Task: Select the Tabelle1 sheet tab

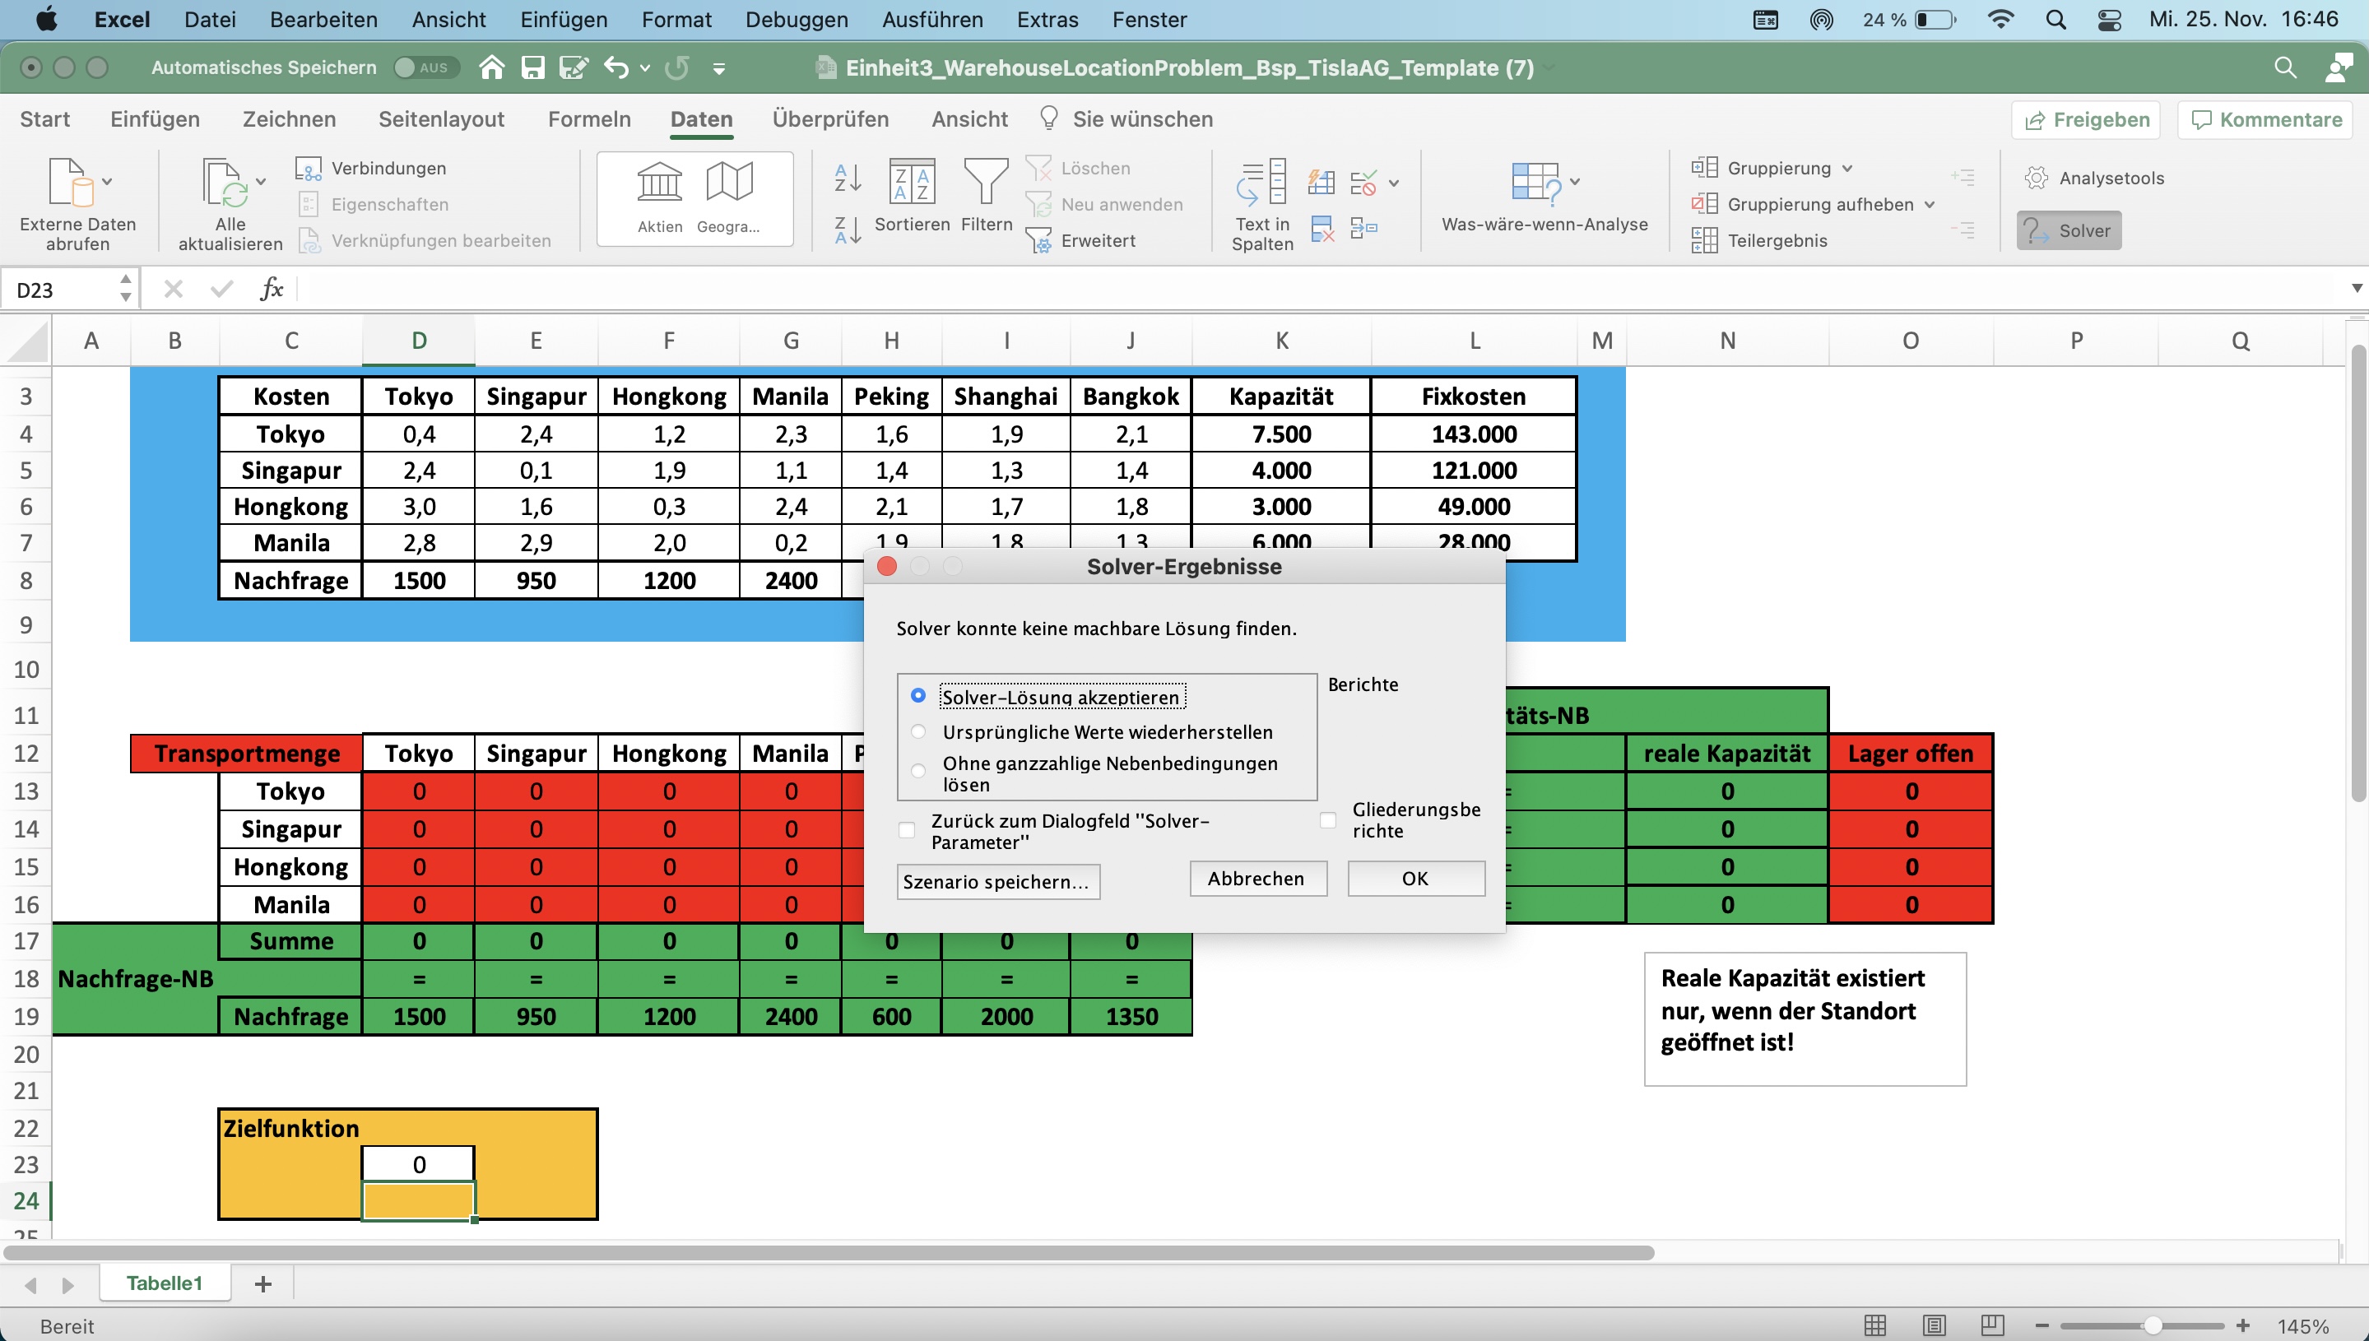Action: tap(164, 1283)
